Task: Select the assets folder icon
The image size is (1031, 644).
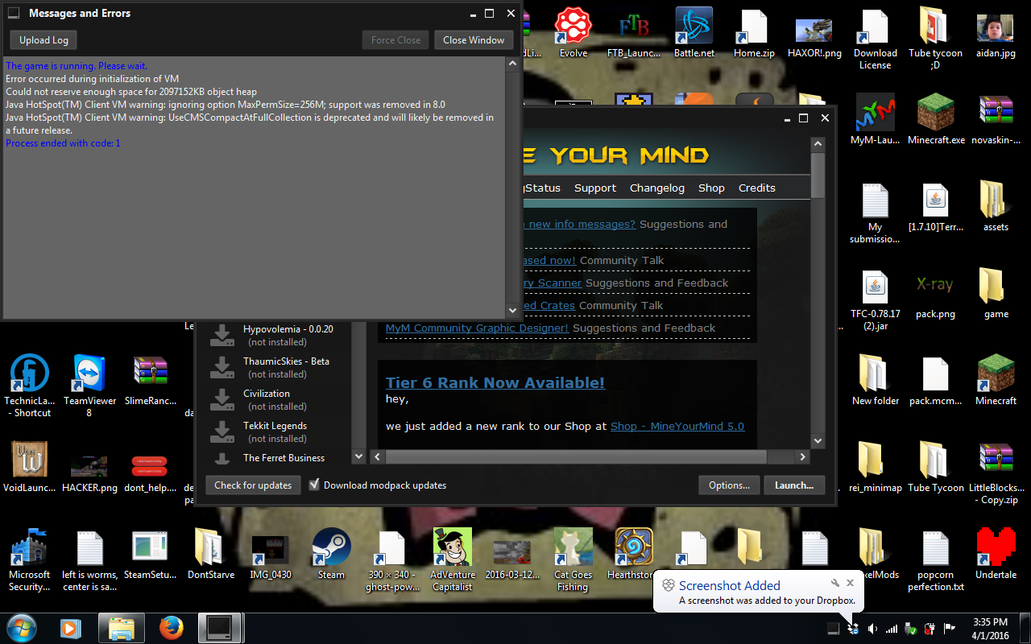Action: (x=996, y=206)
